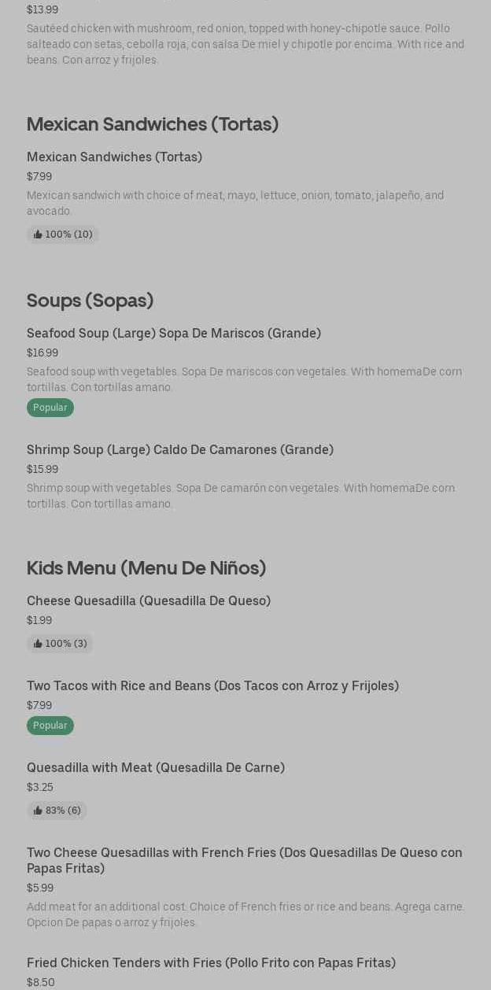Select Shrimp Soup (Large) Caldo De Camarones

coord(180,450)
